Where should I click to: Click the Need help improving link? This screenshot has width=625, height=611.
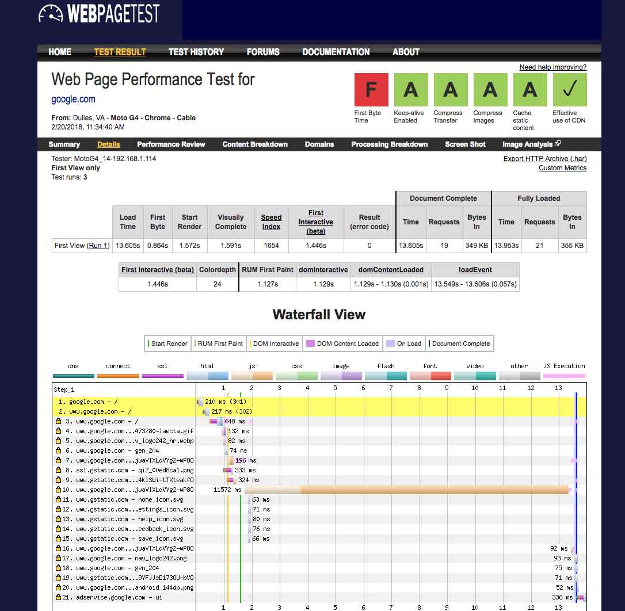coord(552,67)
